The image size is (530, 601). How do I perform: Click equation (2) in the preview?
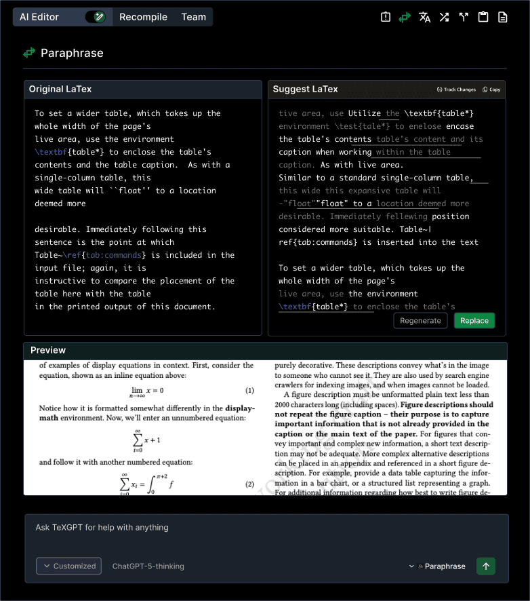tap(146, 484)
